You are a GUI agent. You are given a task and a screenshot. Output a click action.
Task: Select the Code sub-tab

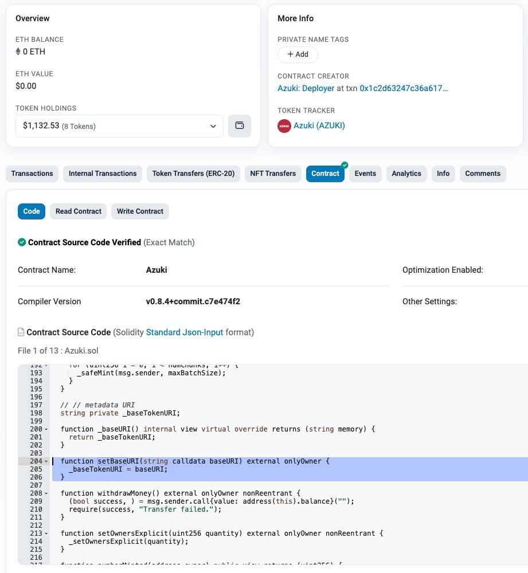[x=32, y=211]
